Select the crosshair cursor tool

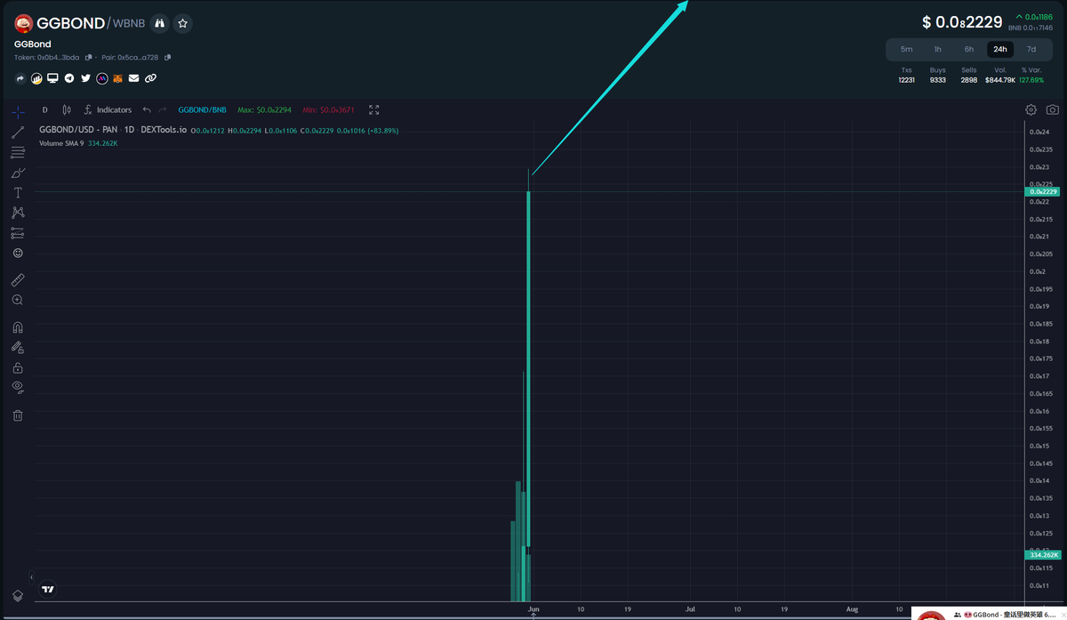coord(18,112)
